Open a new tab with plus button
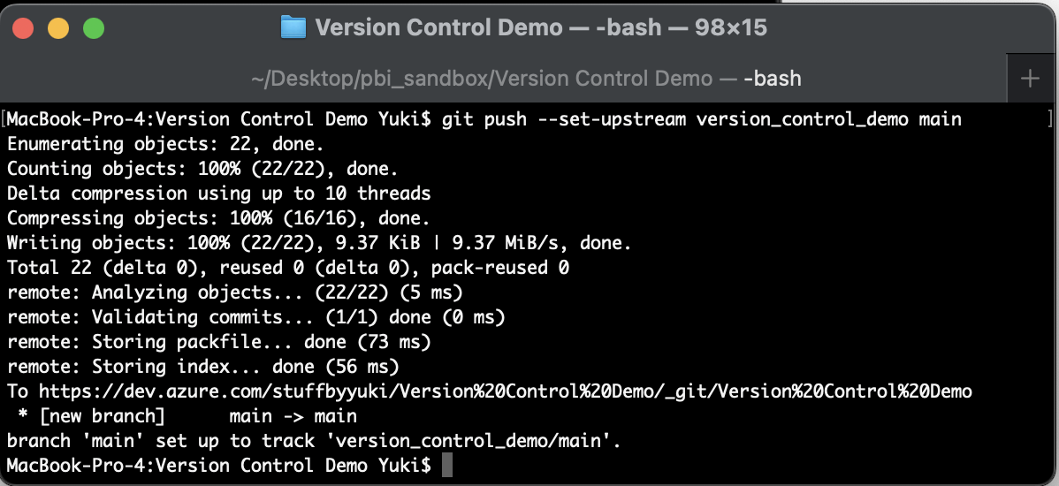Viewport: 1059px width, 486px height. [x=1030, y=79]
